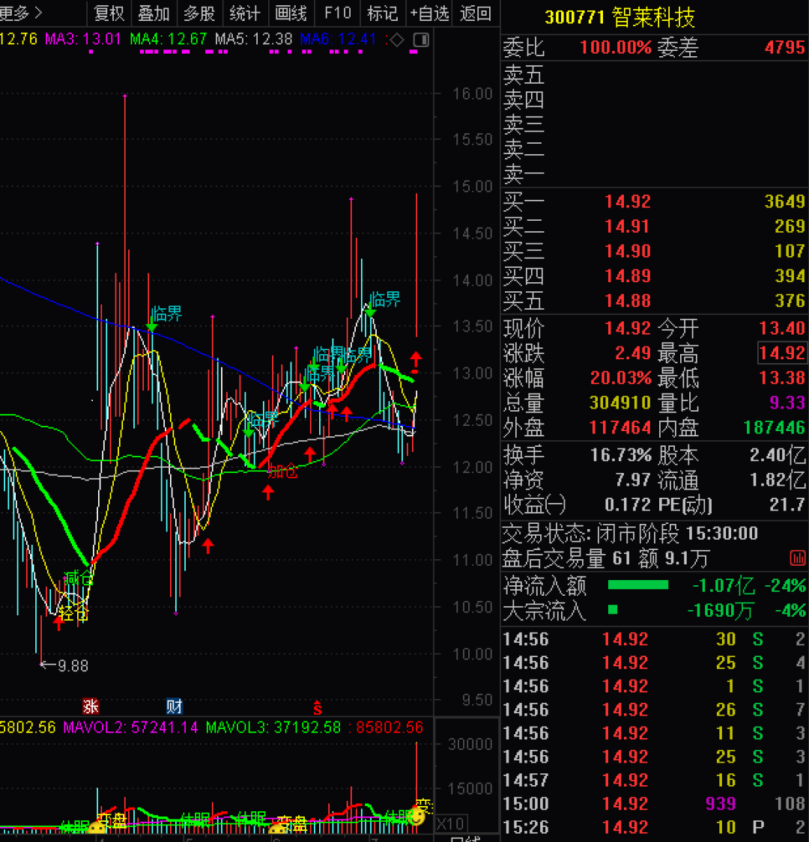This screenshot has width=809, height=842.
Task: Click the stock title 300771 智莱科技
Action: coord(619,17)
